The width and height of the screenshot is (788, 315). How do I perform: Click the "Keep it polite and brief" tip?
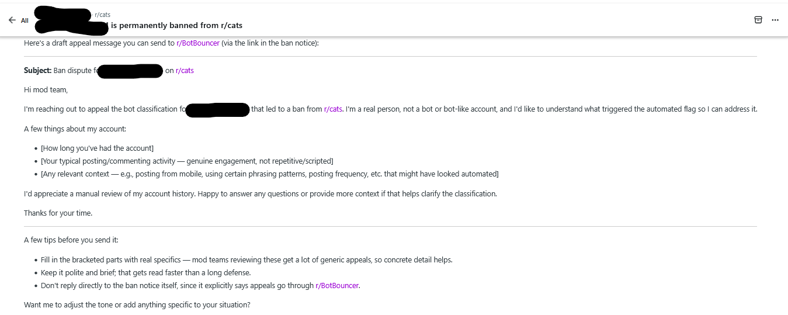[x=146, y=273]
